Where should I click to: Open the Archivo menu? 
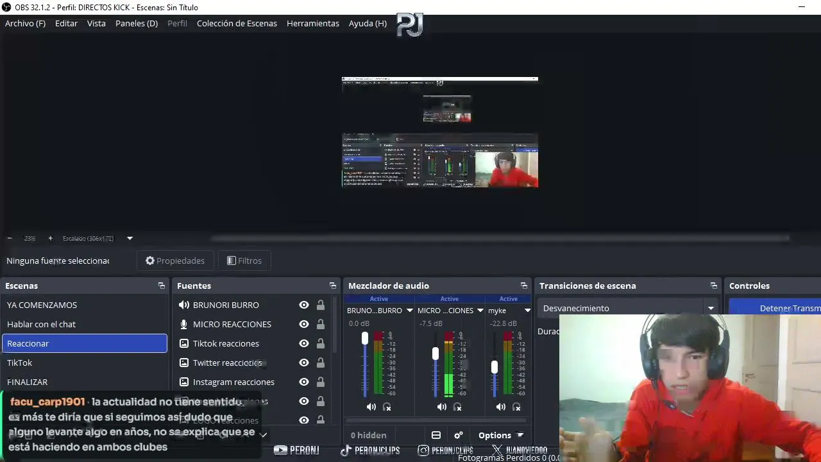25,23
